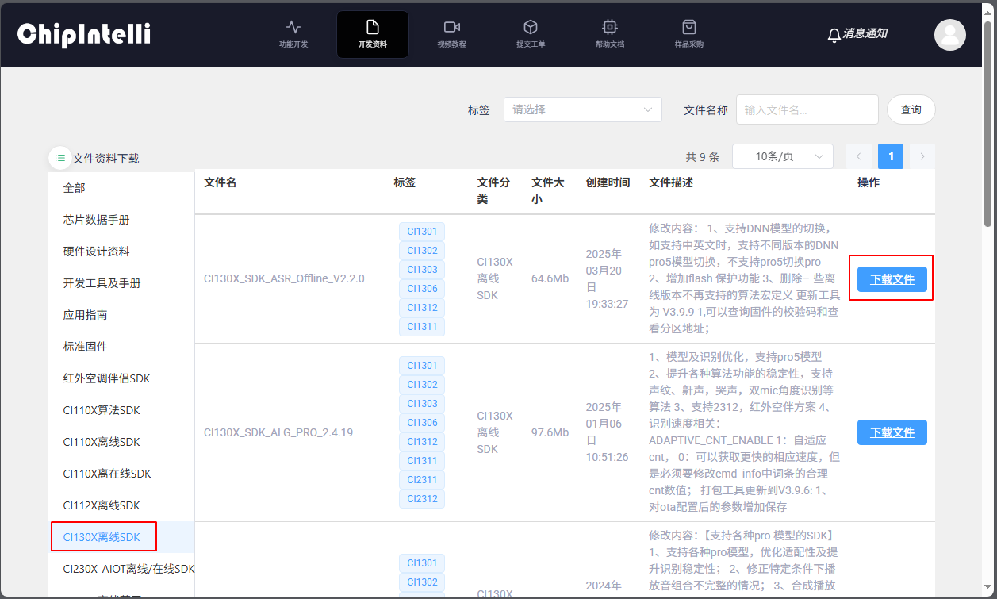
Task: Click CI1311 tag in ASR_Offline row
Action: click(422, 327)
